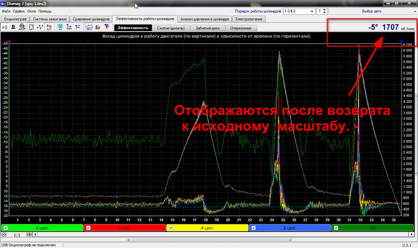Viewport: 418px width, 248px height.
Task: Click the bottom panel splitter handle
Action: (x=208, y=240)
